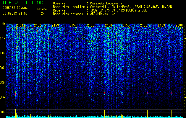The width and height of the screenshot is (186, 118).
Task: Click the meteor count value 24
Action: [43, 14]
